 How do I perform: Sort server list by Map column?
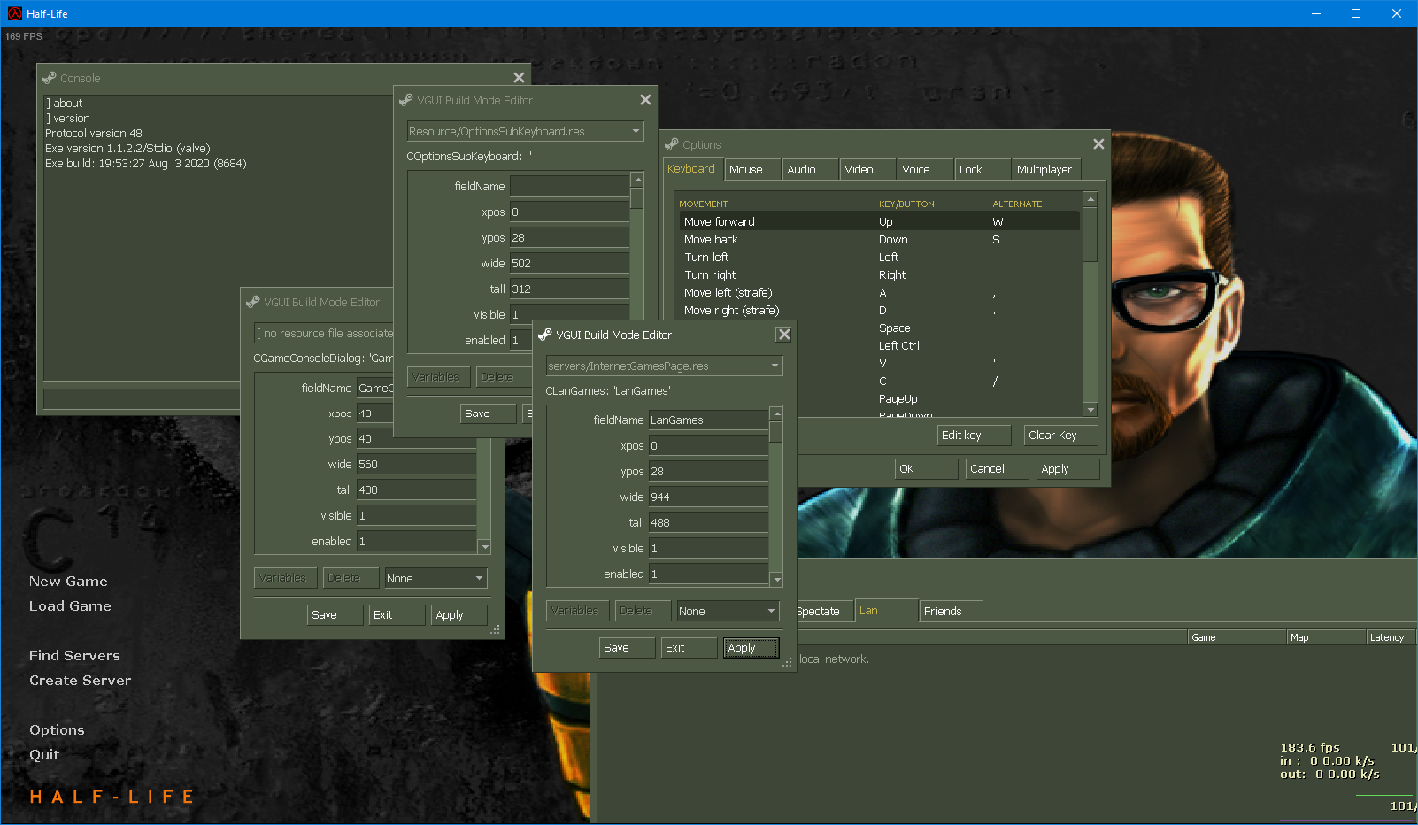[1326, 637]
